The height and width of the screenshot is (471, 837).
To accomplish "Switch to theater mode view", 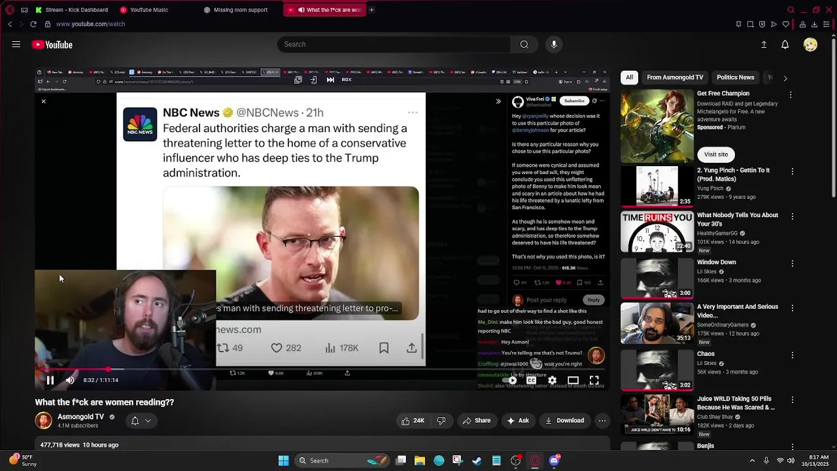I will pos(573,380).
